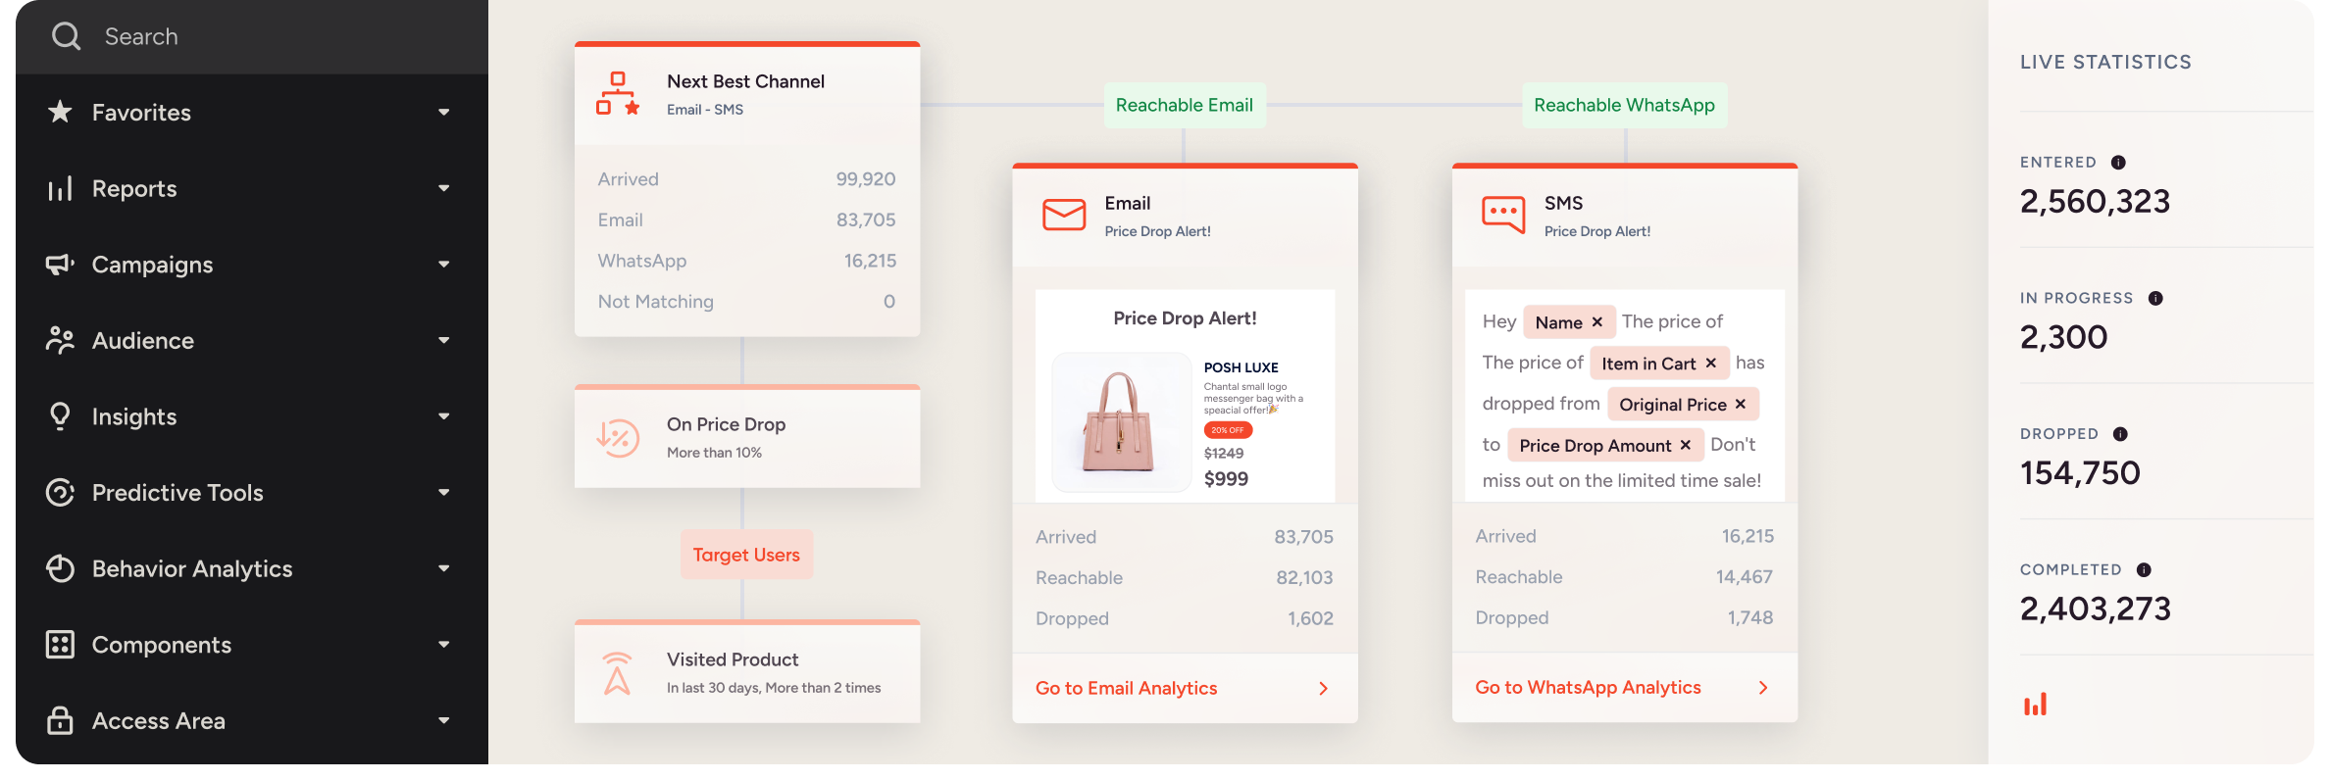Go to Email Analytics link
This screenshot has height=780, width=2330.
point(1126,688)
